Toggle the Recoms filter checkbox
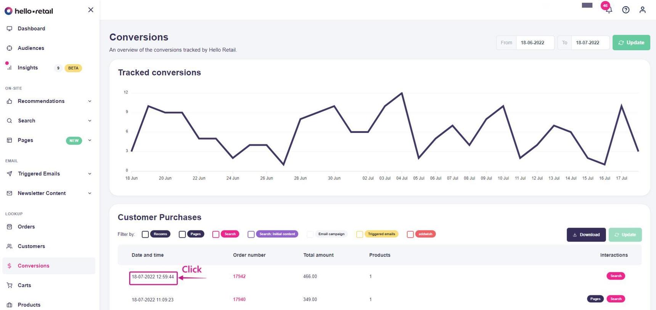Screen dimensions: 656x310 click(145, 234)
